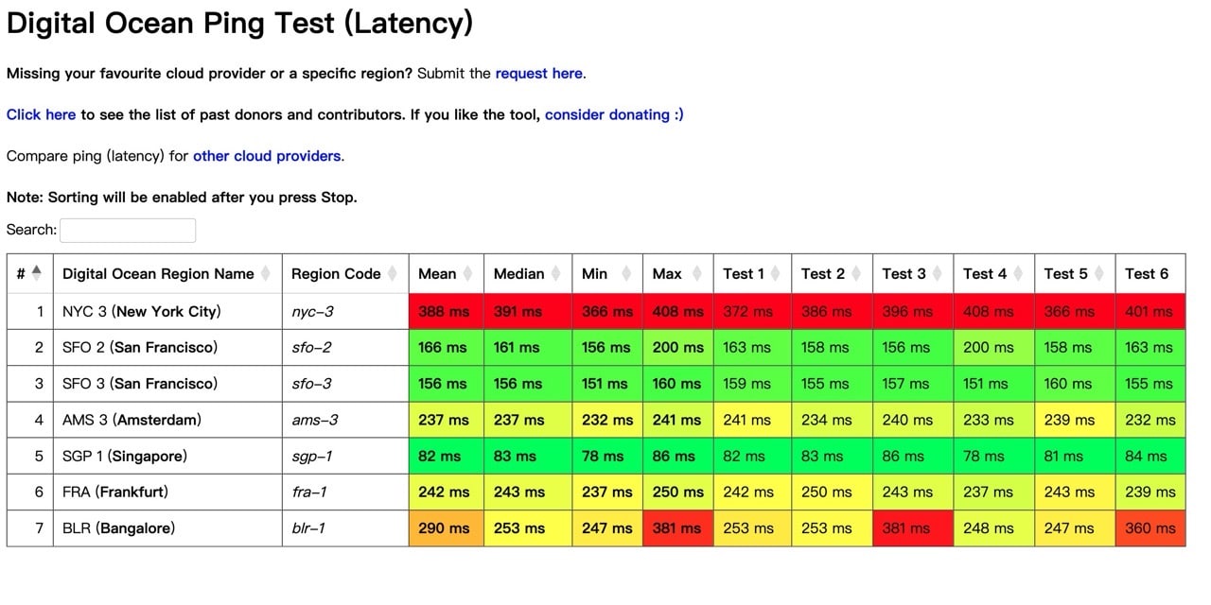The image size is (1211, 605).
Task: Sort table by Max column
Action: tap(677, 273)
